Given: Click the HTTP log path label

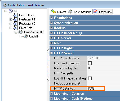Looking at the screenshot, I should point(63,73).
